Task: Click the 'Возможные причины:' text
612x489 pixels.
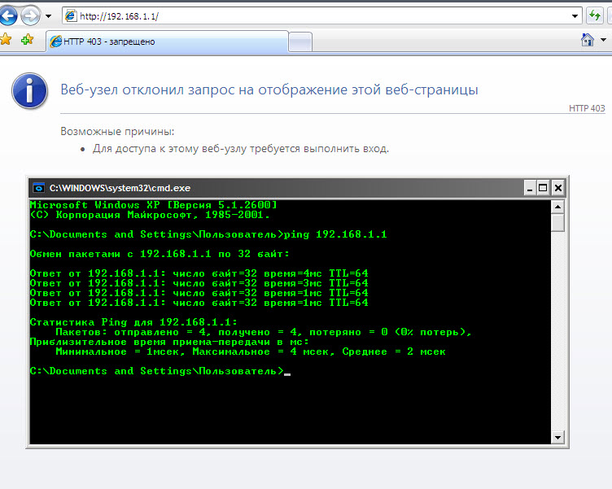Action: [117, 131]
